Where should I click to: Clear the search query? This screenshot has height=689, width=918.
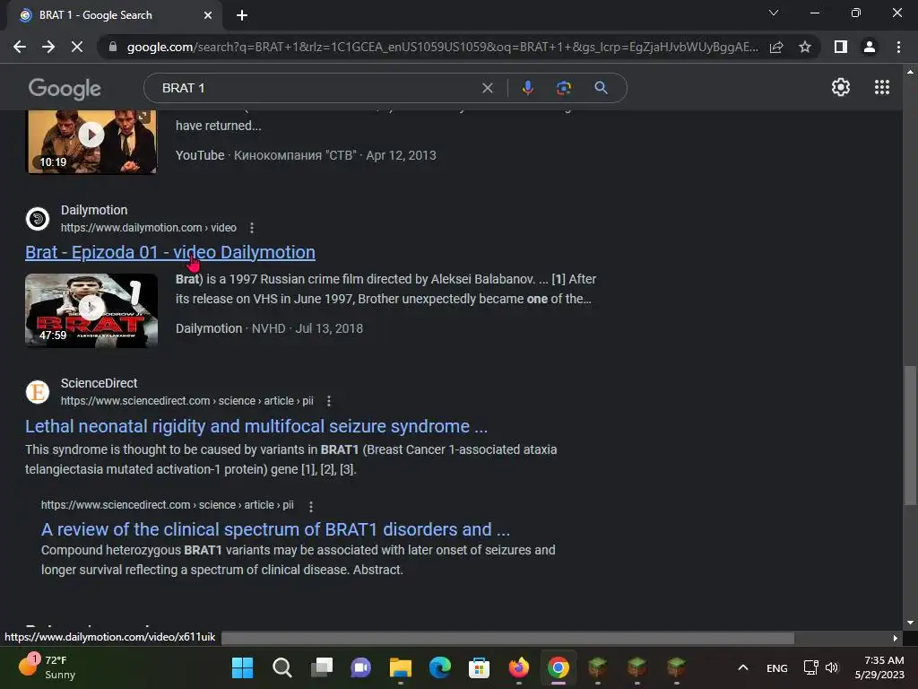click(487, 88)
